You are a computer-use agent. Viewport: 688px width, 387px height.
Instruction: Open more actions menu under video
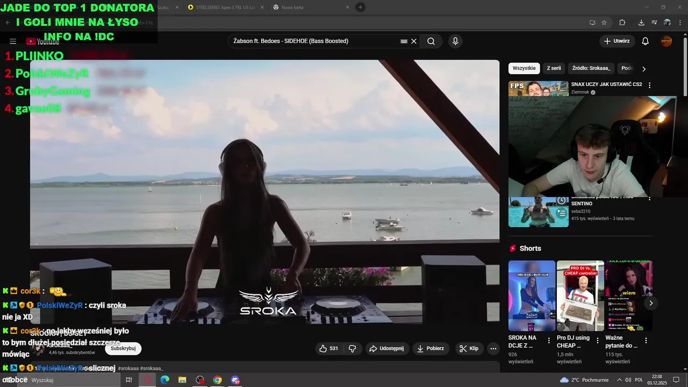(x=493, y=348)
